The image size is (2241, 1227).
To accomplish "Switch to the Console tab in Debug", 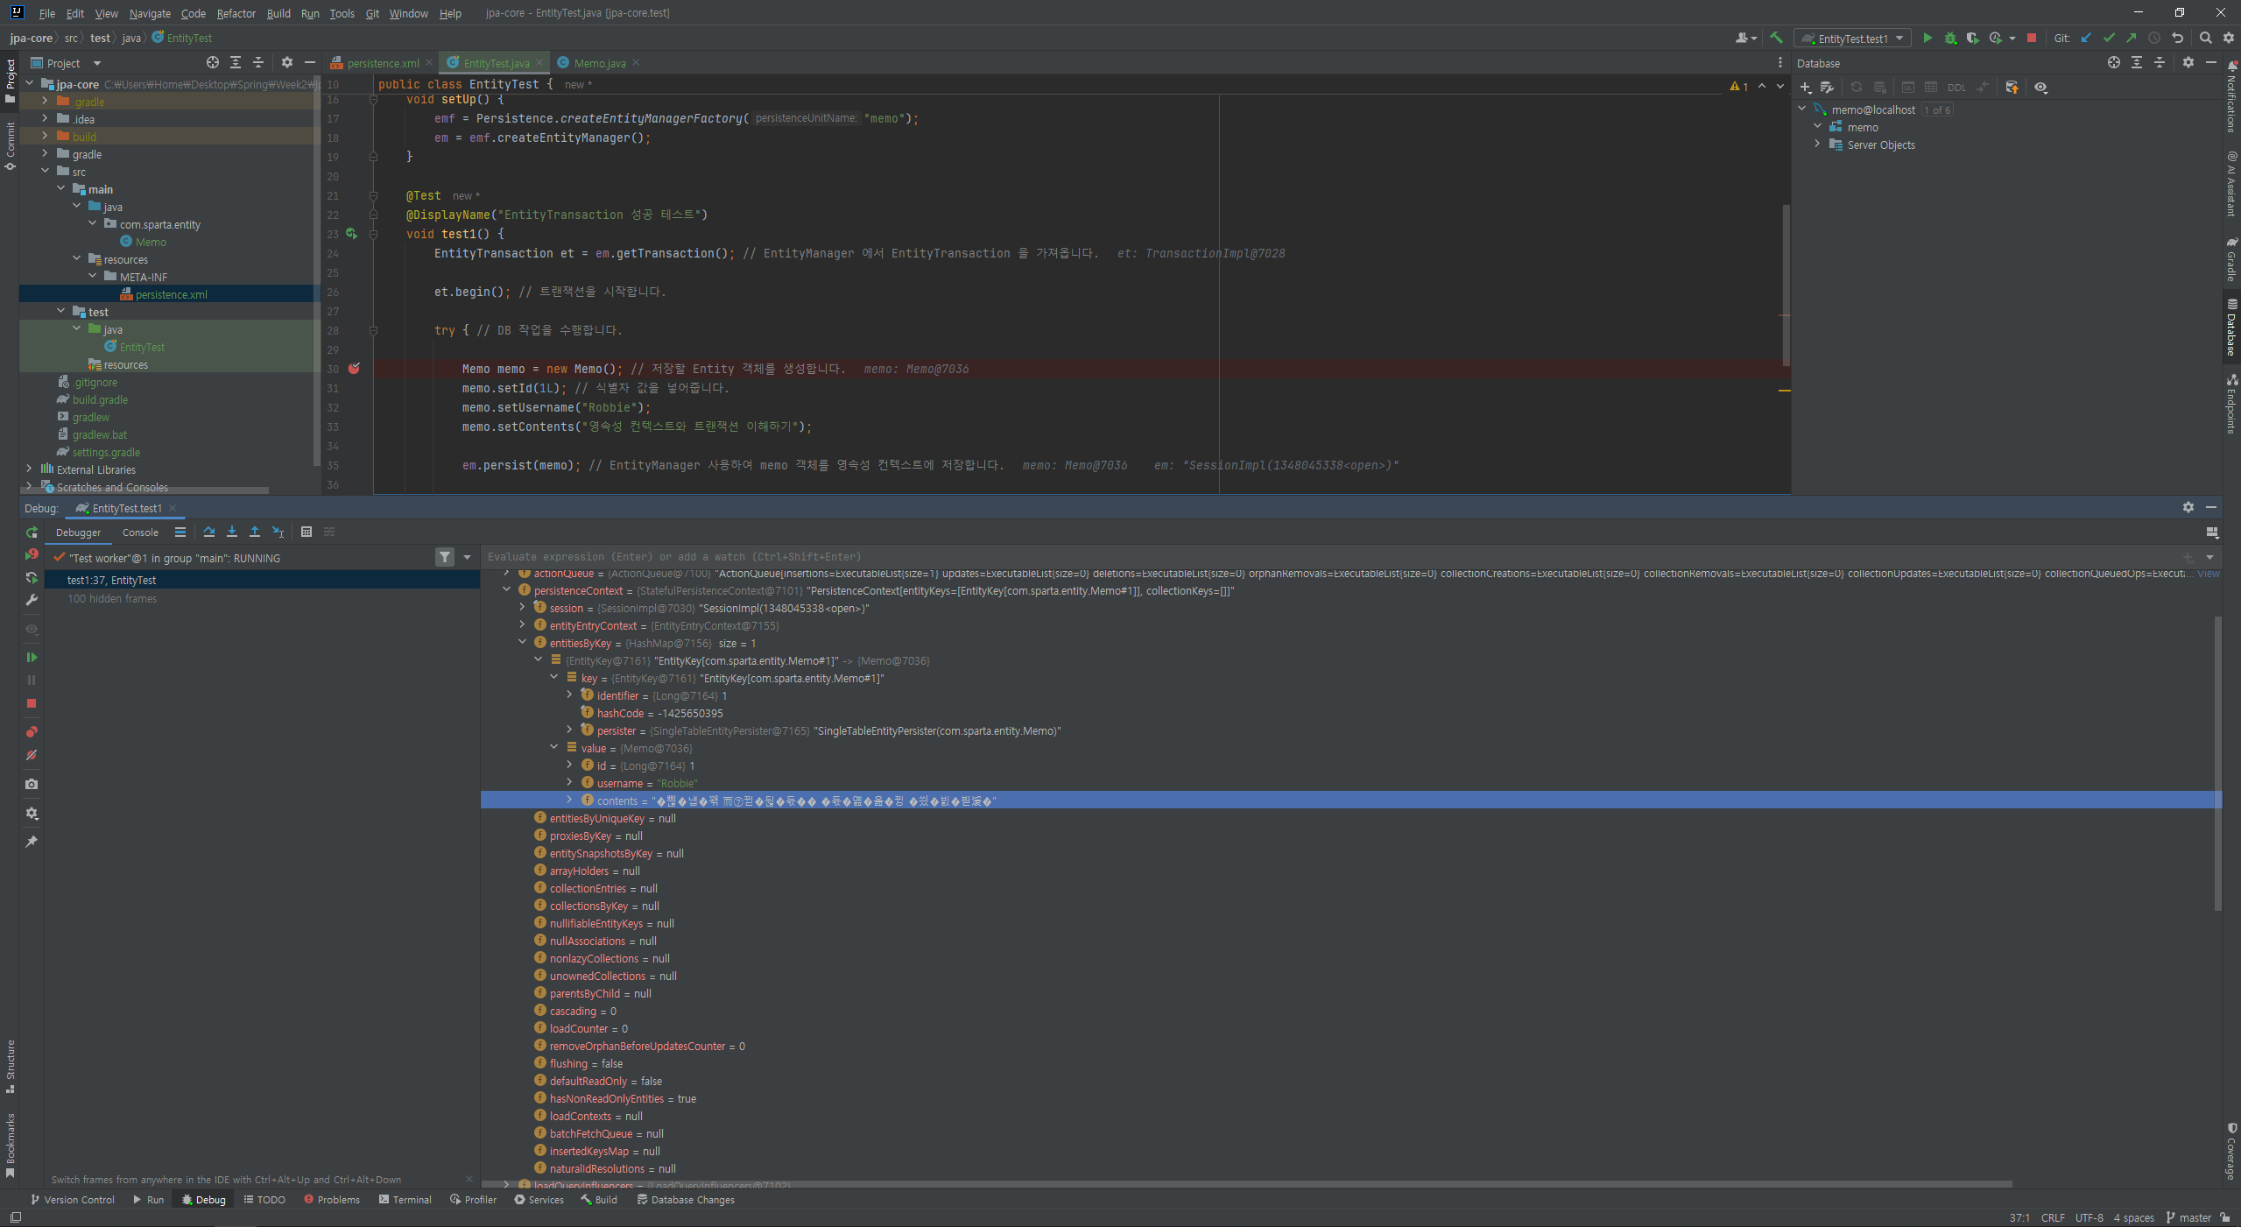I will pyautogui.click(x=140, y=532).
